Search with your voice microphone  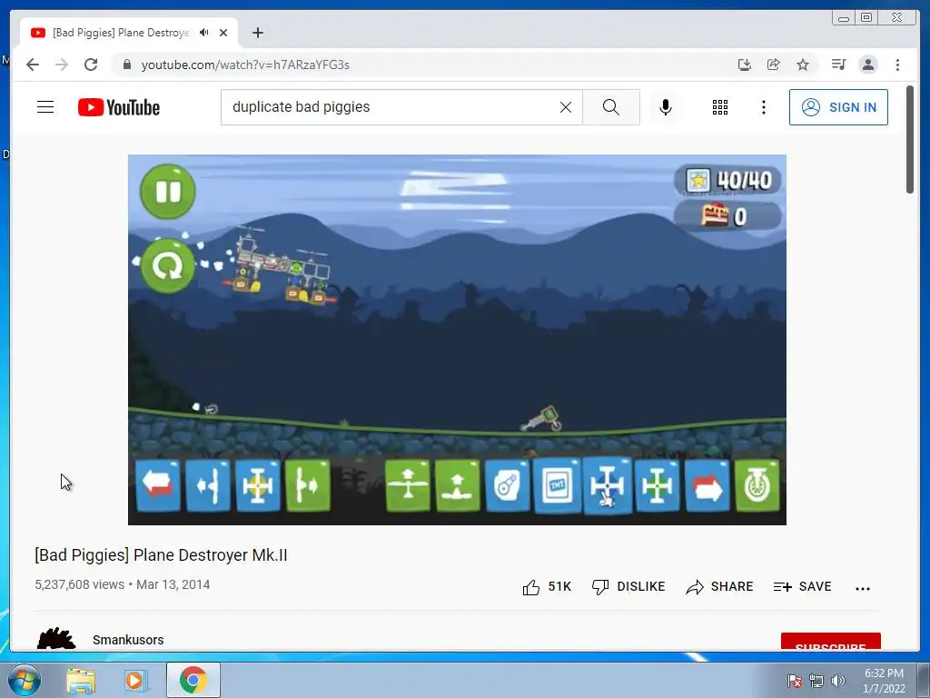(x=666, y=107)
